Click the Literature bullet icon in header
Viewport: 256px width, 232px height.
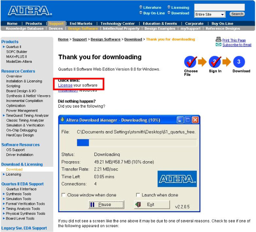pyautogui.click(x=141, y=7)
